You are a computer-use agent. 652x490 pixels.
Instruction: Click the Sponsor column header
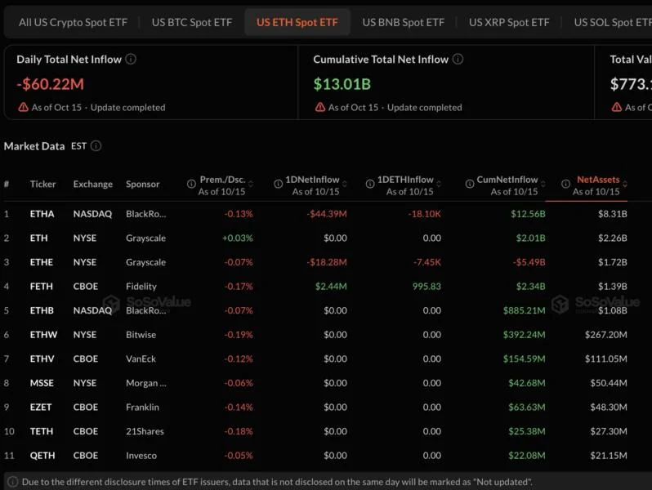pos(143,184)
